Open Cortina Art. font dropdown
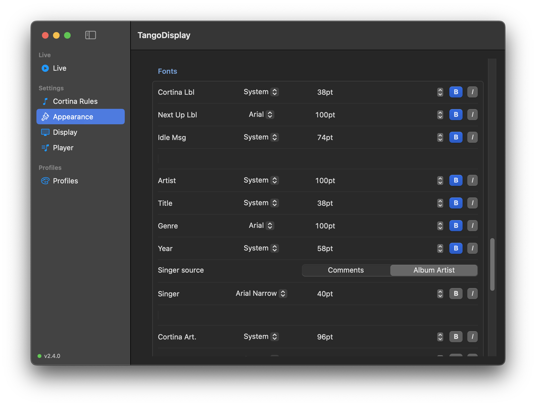Screen dimensions: 536x406 tap(261, 337)
